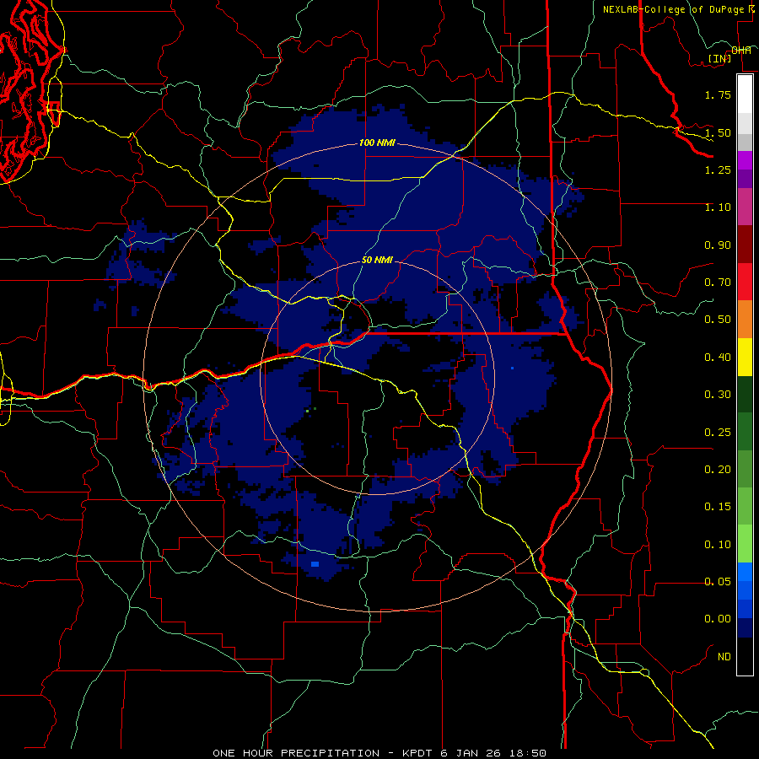Click the 1.75 scale value
759x759 pixels.
718,94
